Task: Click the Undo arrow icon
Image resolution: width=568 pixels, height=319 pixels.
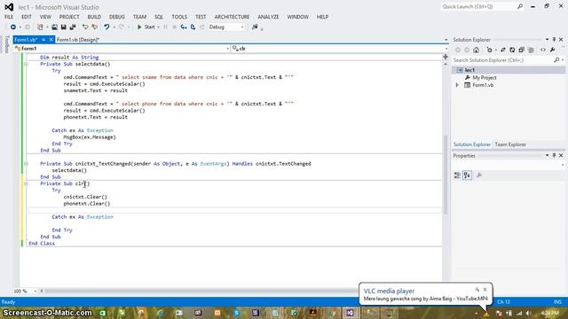Action: [x=106, y=27]
